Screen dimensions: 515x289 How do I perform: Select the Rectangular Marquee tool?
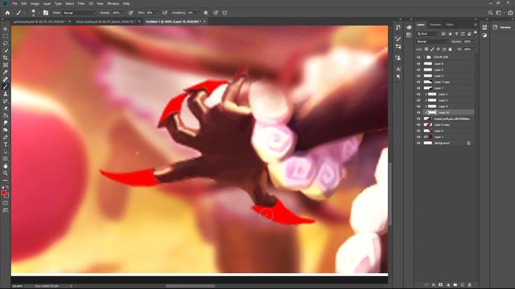[6, 36]
